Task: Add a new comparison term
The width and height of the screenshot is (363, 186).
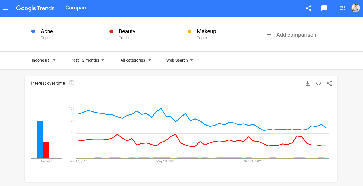Action: (292, 34)
